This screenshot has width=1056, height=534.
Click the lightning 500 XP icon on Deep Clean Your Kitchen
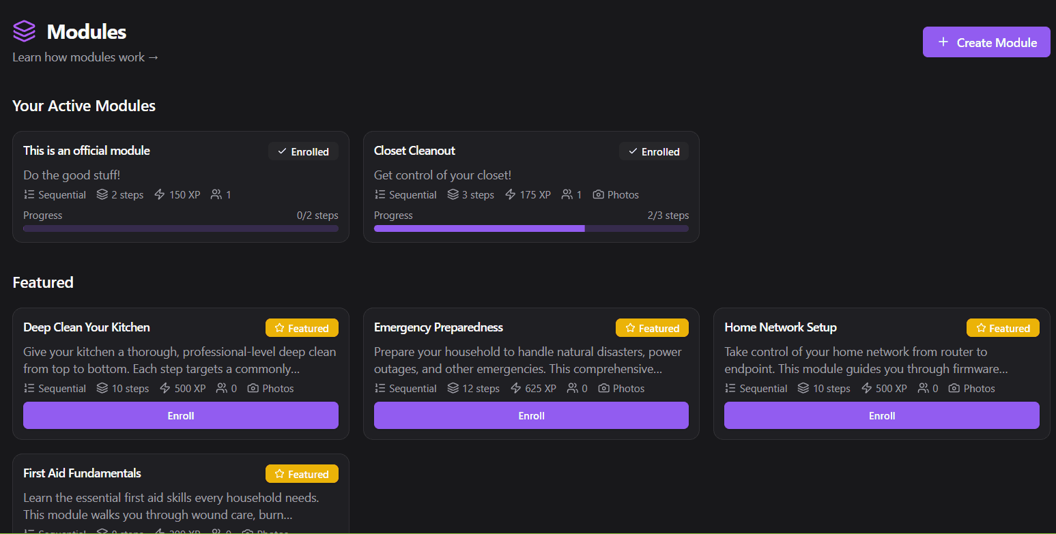166,388
